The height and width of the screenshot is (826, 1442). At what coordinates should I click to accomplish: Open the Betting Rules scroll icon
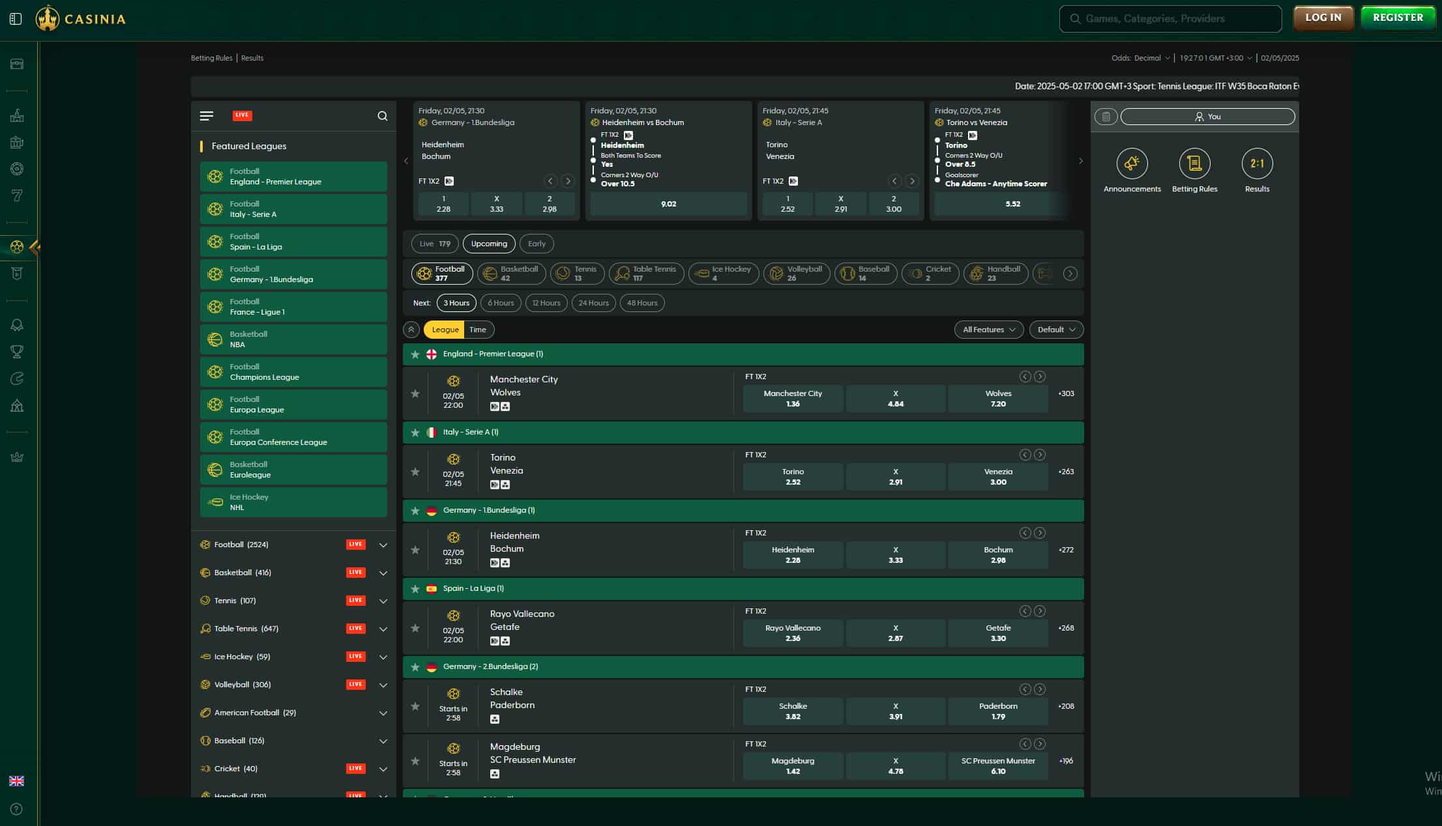(x=1194, y=164)
